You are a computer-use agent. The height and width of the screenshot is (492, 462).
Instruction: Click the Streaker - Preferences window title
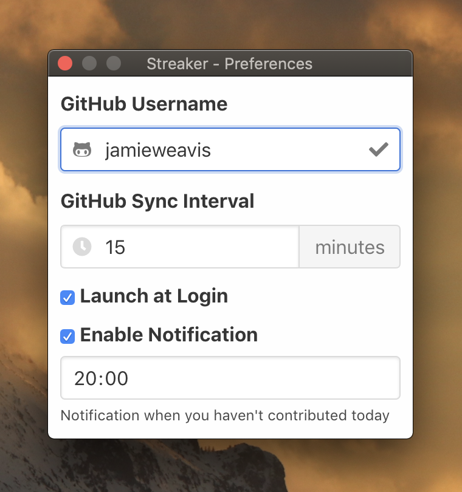coord(230,64)
